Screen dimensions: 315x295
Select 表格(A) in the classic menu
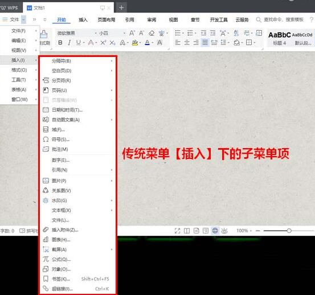pyautogui.click(x=19, y=89)
